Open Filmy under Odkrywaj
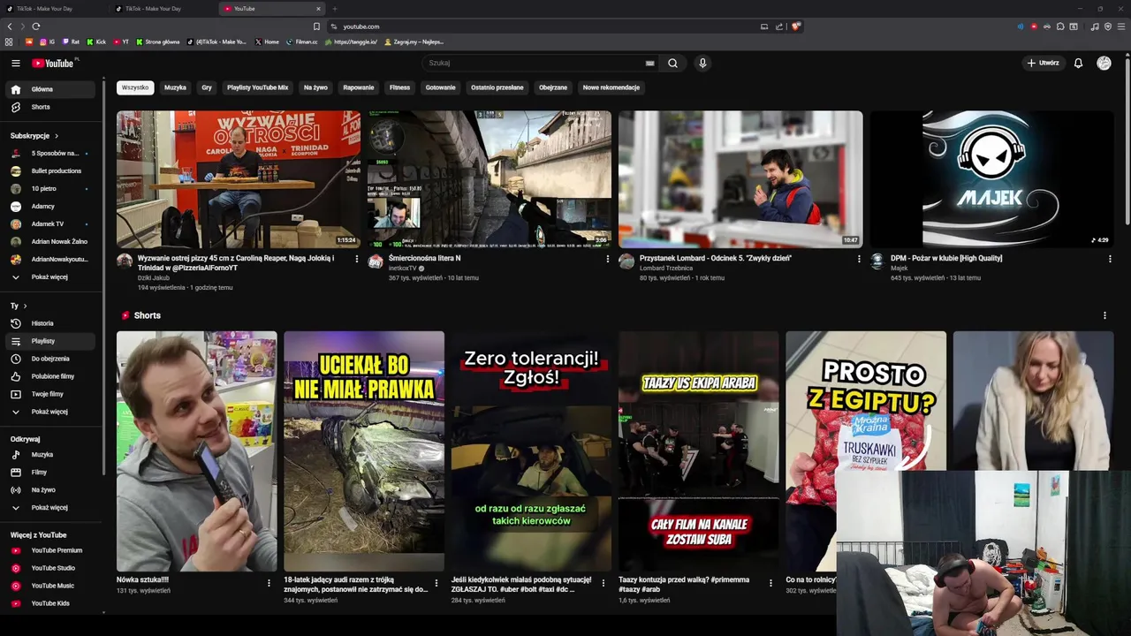The width and height of the screenshot is (1131, 636). pos(49,473)
